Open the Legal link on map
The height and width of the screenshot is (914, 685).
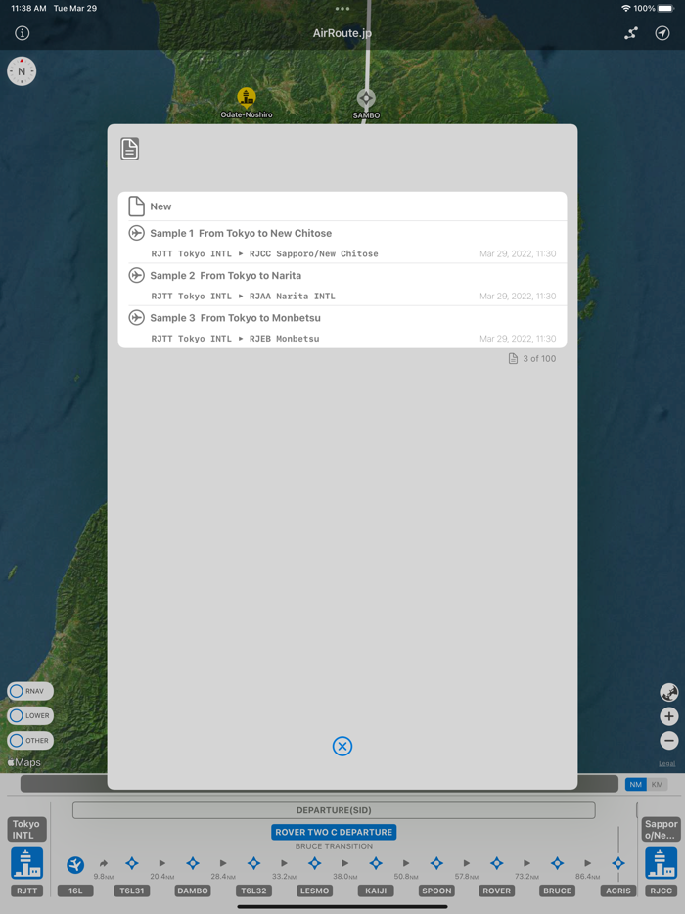pyautogui.click(x=667, y=763)
